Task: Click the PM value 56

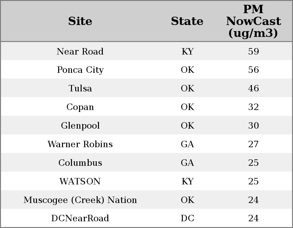Action: pos(253,70)
